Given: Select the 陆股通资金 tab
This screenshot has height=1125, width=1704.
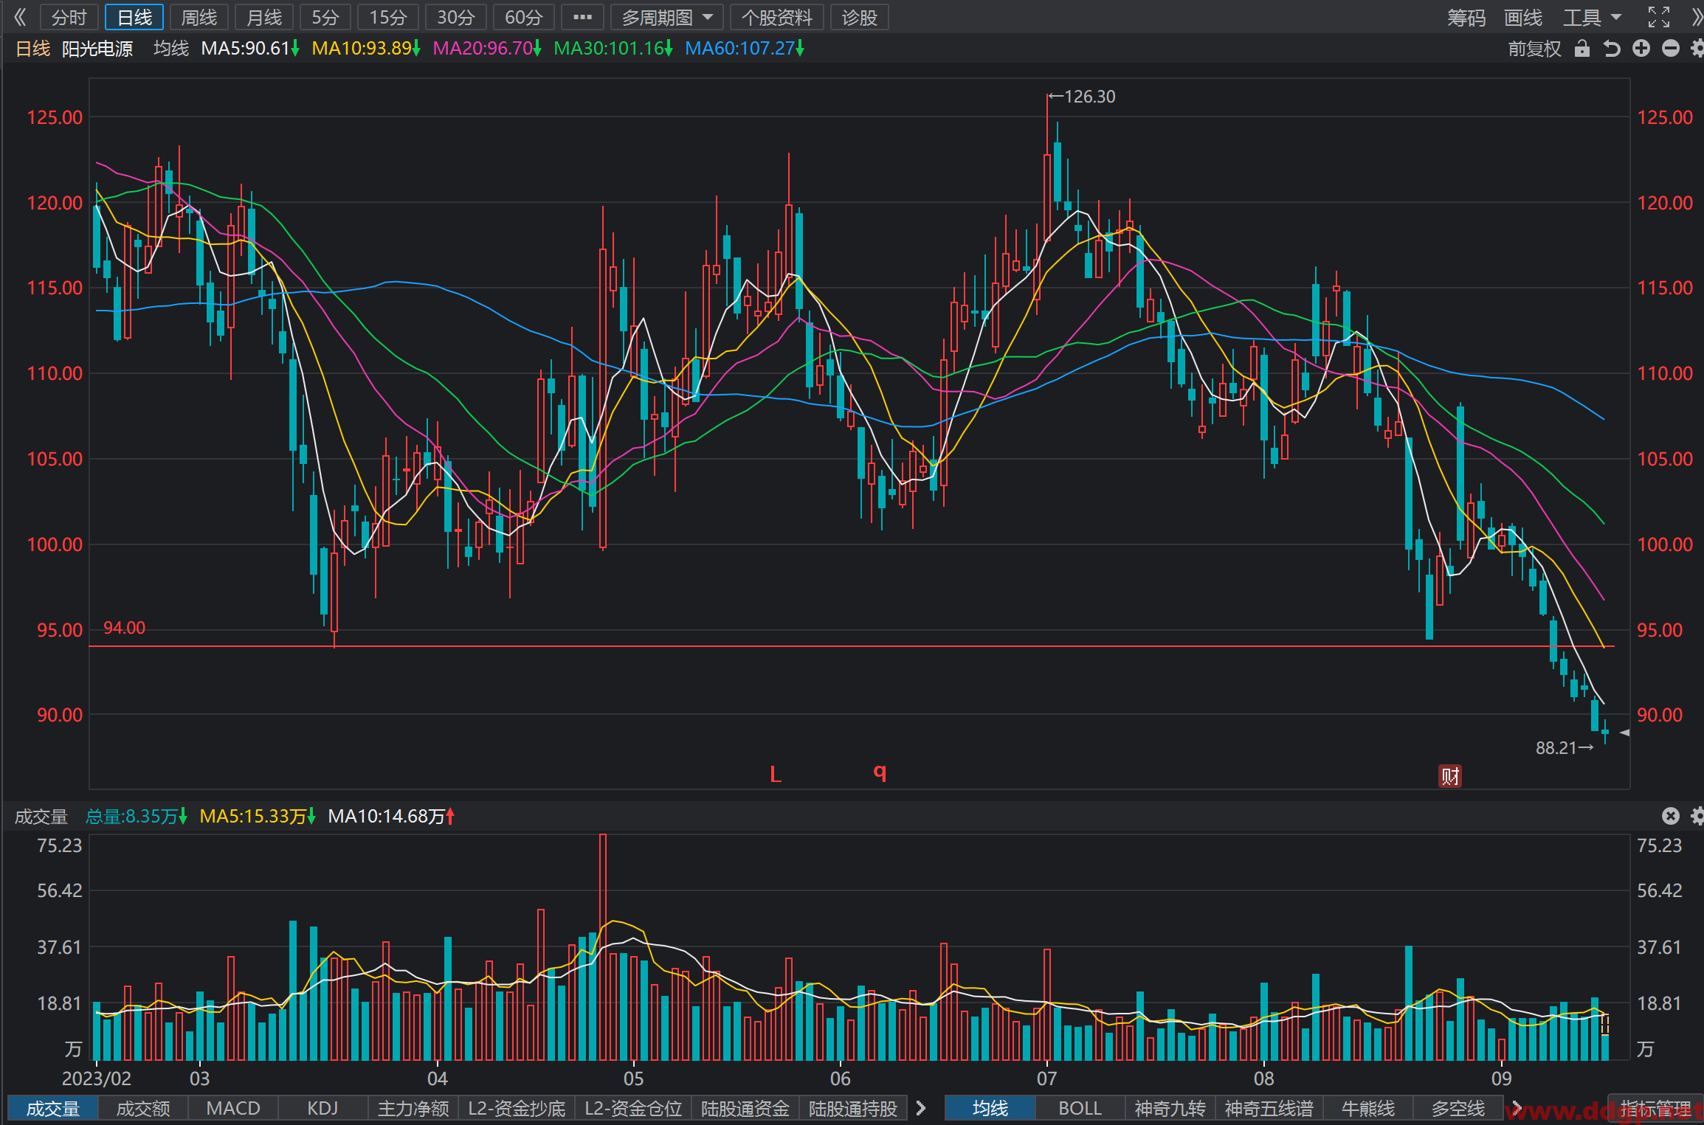Looking at the screenshot, I should click(745, 1109).
